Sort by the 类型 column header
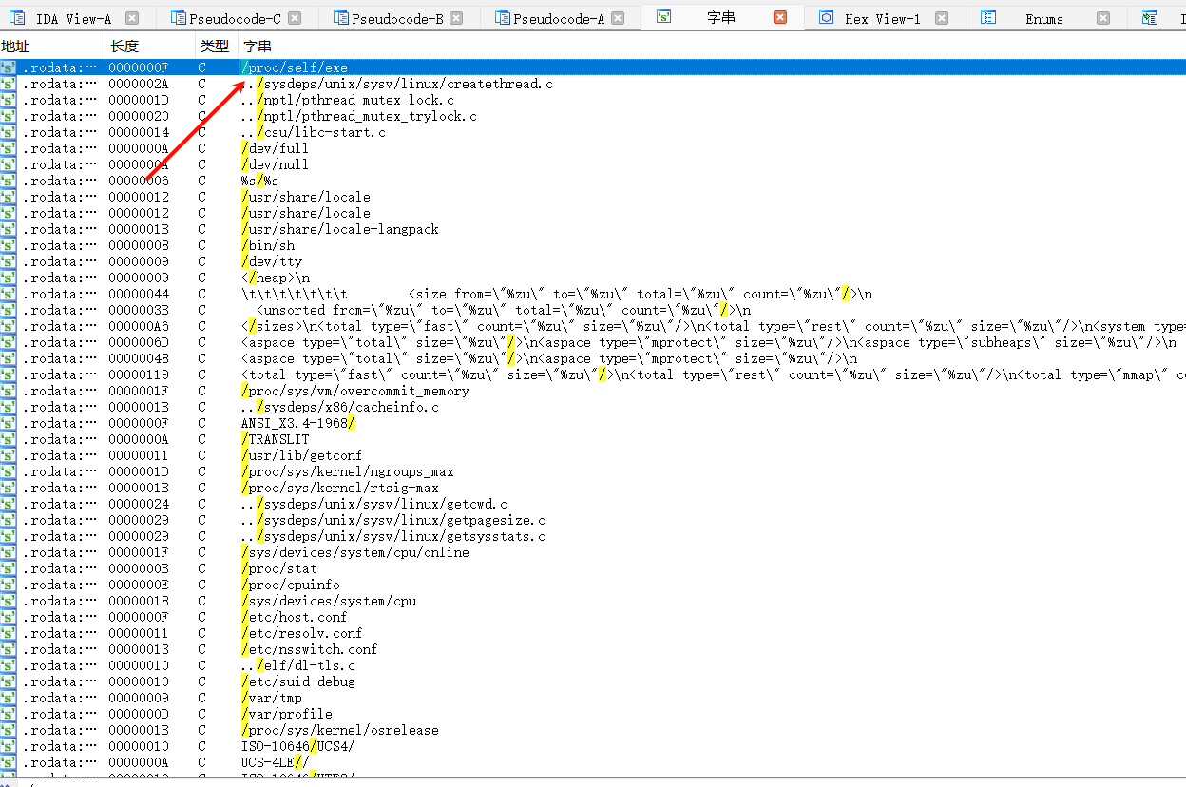The height and width of the screenshot is (787, 1186). click(x=215, y=46)
